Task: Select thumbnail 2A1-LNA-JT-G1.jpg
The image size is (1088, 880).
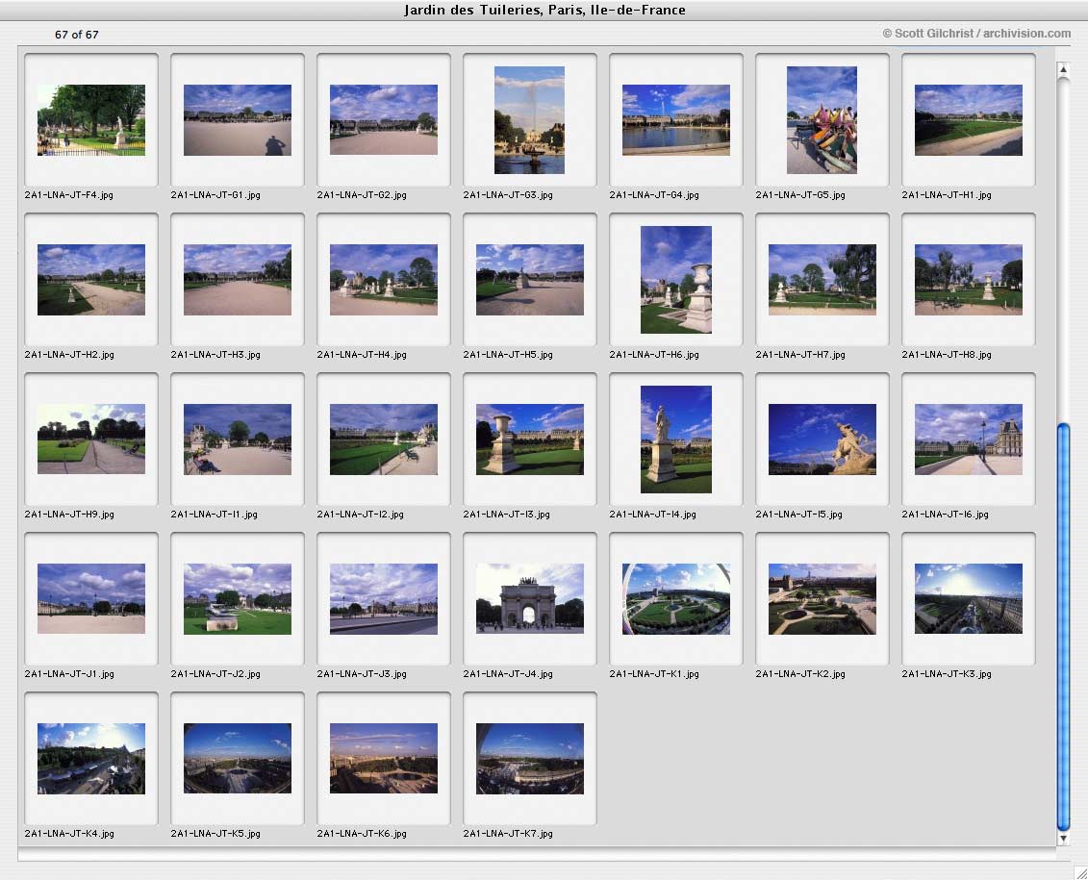Action: tap(238, 120)
